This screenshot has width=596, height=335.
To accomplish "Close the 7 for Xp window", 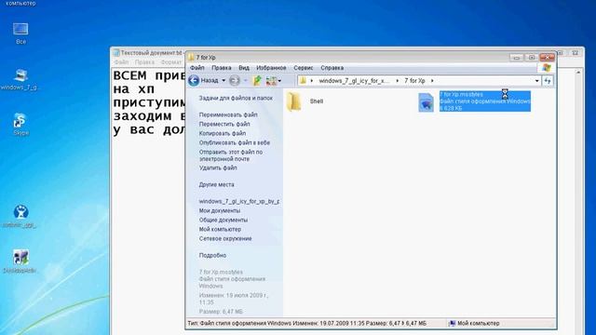I will (x=548, y=58).
